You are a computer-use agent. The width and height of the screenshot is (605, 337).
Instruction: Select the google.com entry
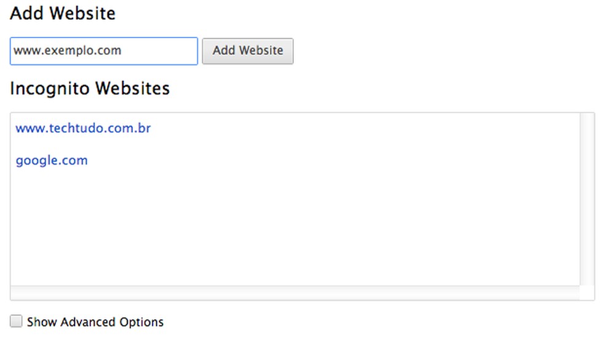[52, 161]
